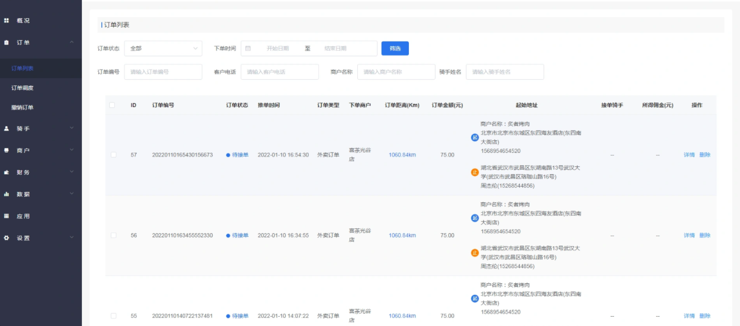The image size is (740, 326).
Task: Click the 开始日期 start date field
Action: point(277,49)
